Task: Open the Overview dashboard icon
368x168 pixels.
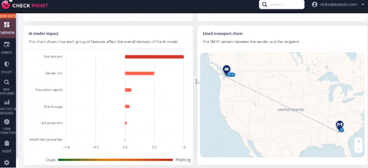Action: (7, 25)
